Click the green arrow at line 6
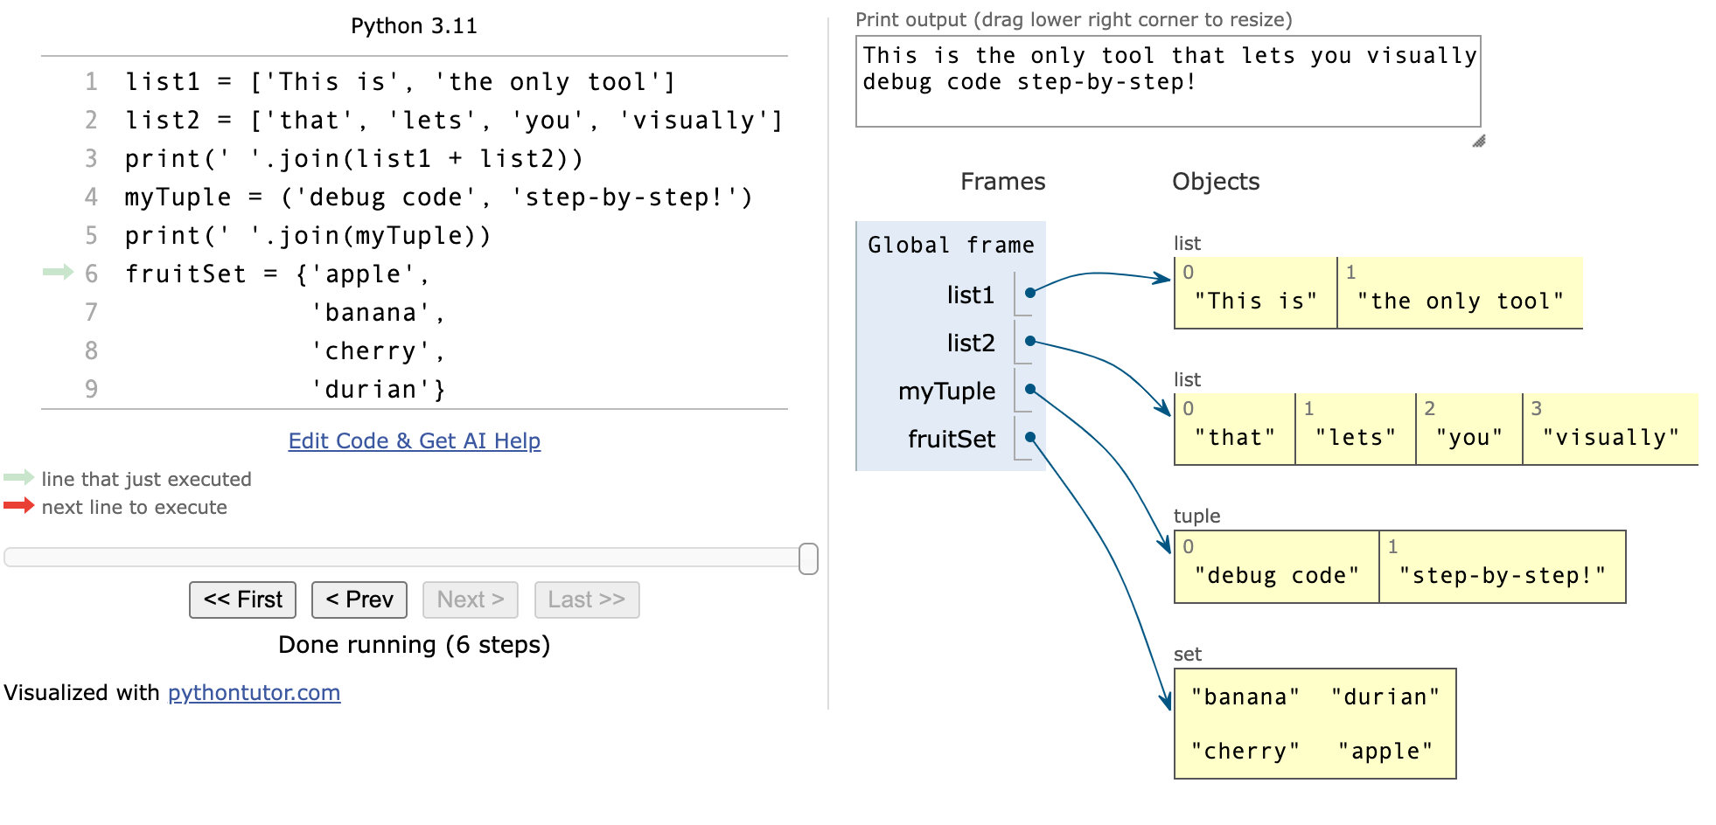Viewport: 1716px width, 825px height. (x=58, y=272)
